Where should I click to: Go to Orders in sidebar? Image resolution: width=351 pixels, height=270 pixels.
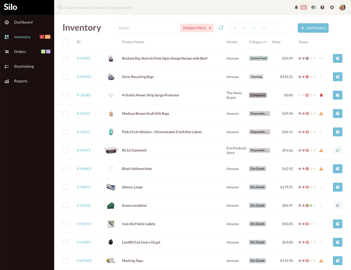(20, 52)
